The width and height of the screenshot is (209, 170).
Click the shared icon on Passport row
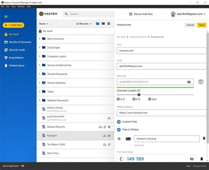click(104, 135)
